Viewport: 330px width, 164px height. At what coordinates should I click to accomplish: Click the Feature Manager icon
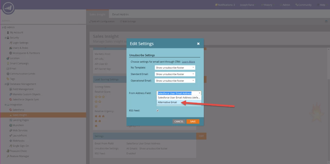8,156
